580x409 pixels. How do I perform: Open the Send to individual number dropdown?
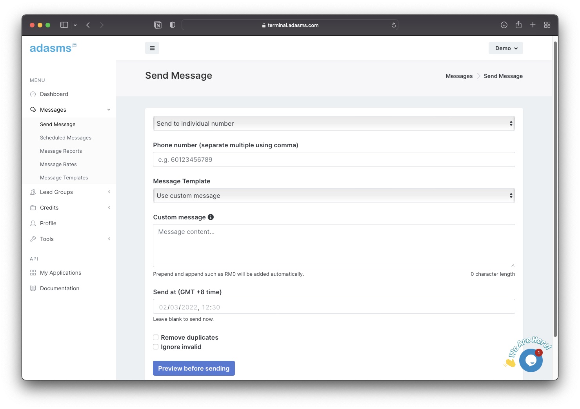coord(334,123)
